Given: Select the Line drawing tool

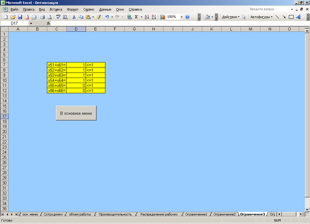Looking at the screenshot, I should click(277, 17).
